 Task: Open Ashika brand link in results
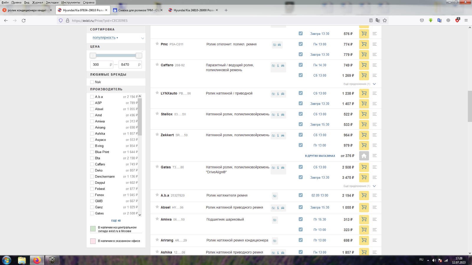[x=166, y=252]
